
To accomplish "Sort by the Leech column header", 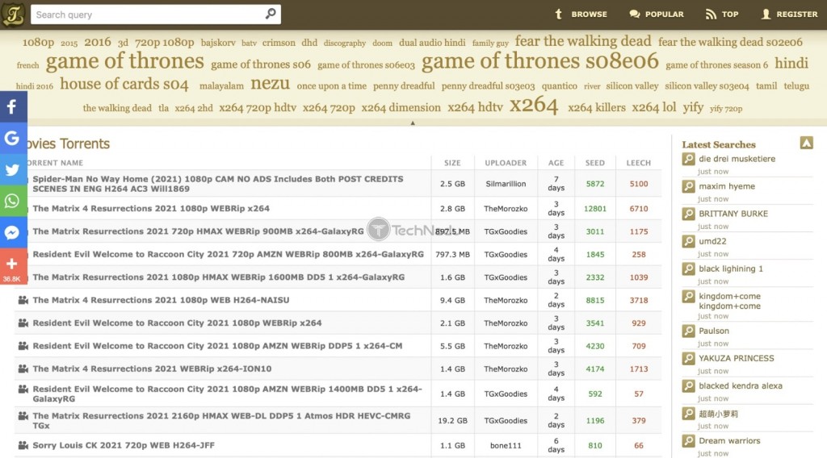I will (x=639, y=163).
